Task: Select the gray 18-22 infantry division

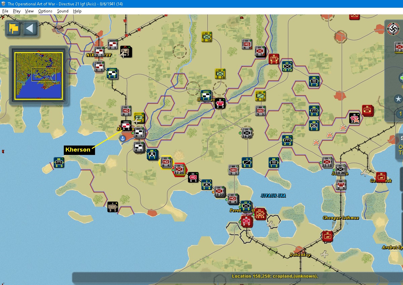Action: coord(219,192)
